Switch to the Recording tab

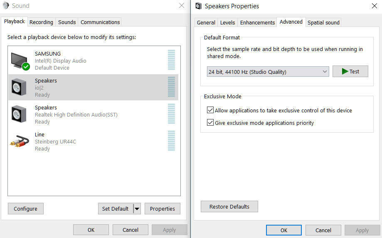point(41,22)
